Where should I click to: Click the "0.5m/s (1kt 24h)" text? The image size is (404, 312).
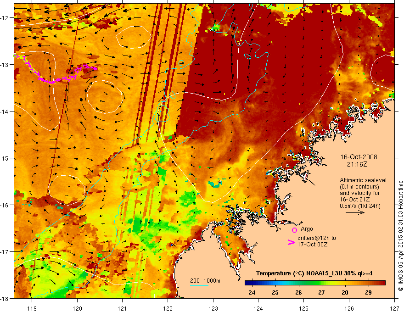360,206
